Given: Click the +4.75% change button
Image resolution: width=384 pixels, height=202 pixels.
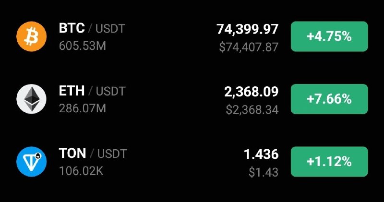Looking at the screenshot, I should (329, 36).
